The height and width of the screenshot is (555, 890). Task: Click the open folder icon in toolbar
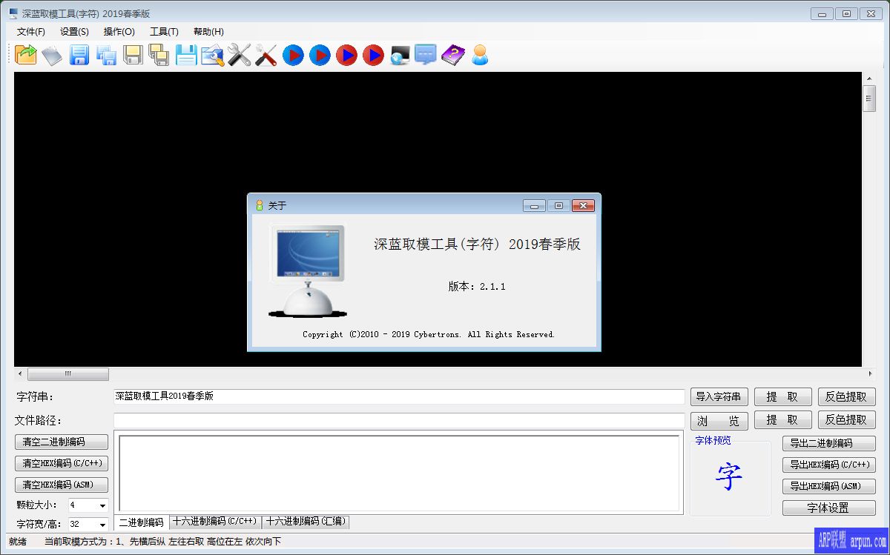[26, 56]
